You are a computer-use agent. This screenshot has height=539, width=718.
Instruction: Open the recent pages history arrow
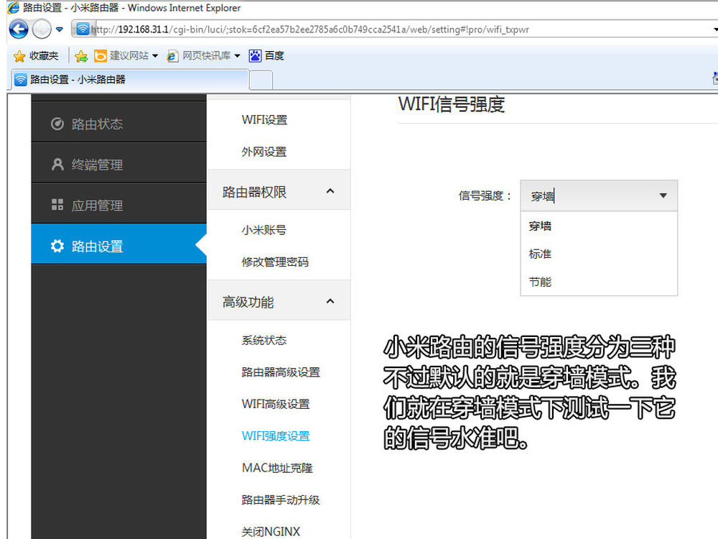tap(60, 29)
